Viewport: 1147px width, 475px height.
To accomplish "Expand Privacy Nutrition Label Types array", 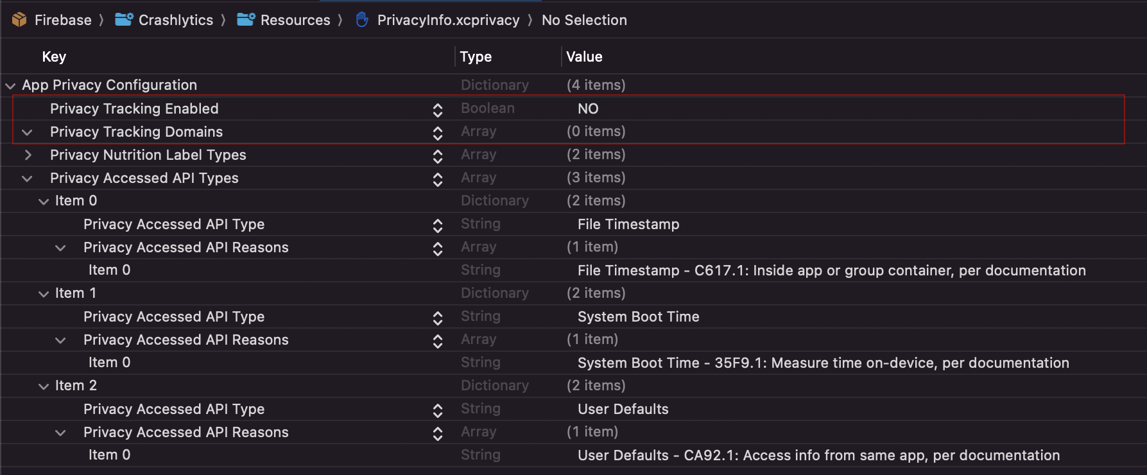I will pos(28,155).
